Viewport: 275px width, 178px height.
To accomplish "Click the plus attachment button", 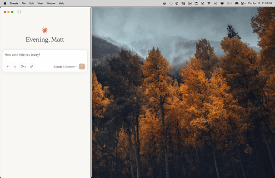I will [x=8, y=67].
